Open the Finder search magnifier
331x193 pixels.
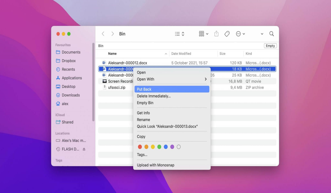271,34
